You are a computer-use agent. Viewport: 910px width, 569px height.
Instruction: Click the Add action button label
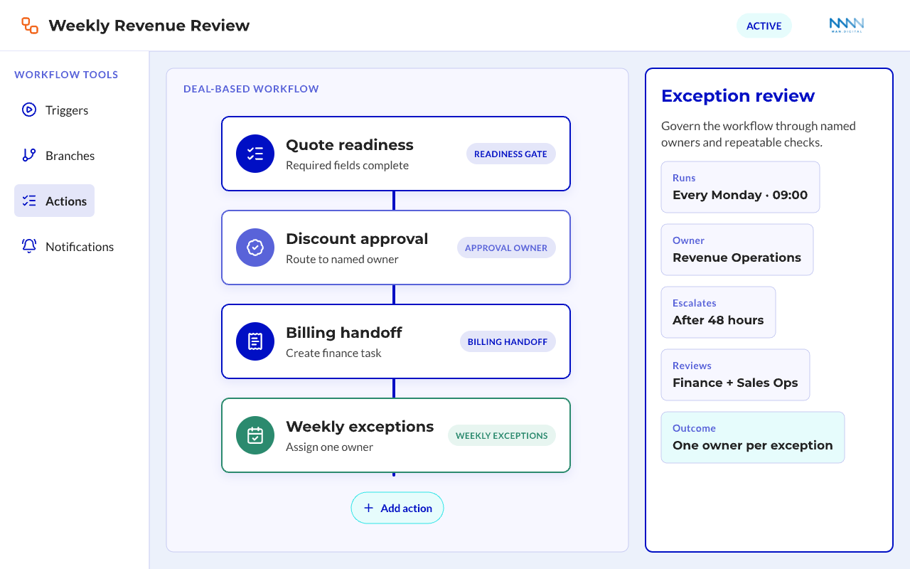(x=407, y=508)
